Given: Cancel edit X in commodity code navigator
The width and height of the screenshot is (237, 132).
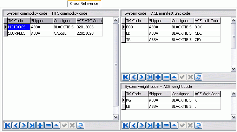Looking at the screenshot, I should click(x=72, y=125).
